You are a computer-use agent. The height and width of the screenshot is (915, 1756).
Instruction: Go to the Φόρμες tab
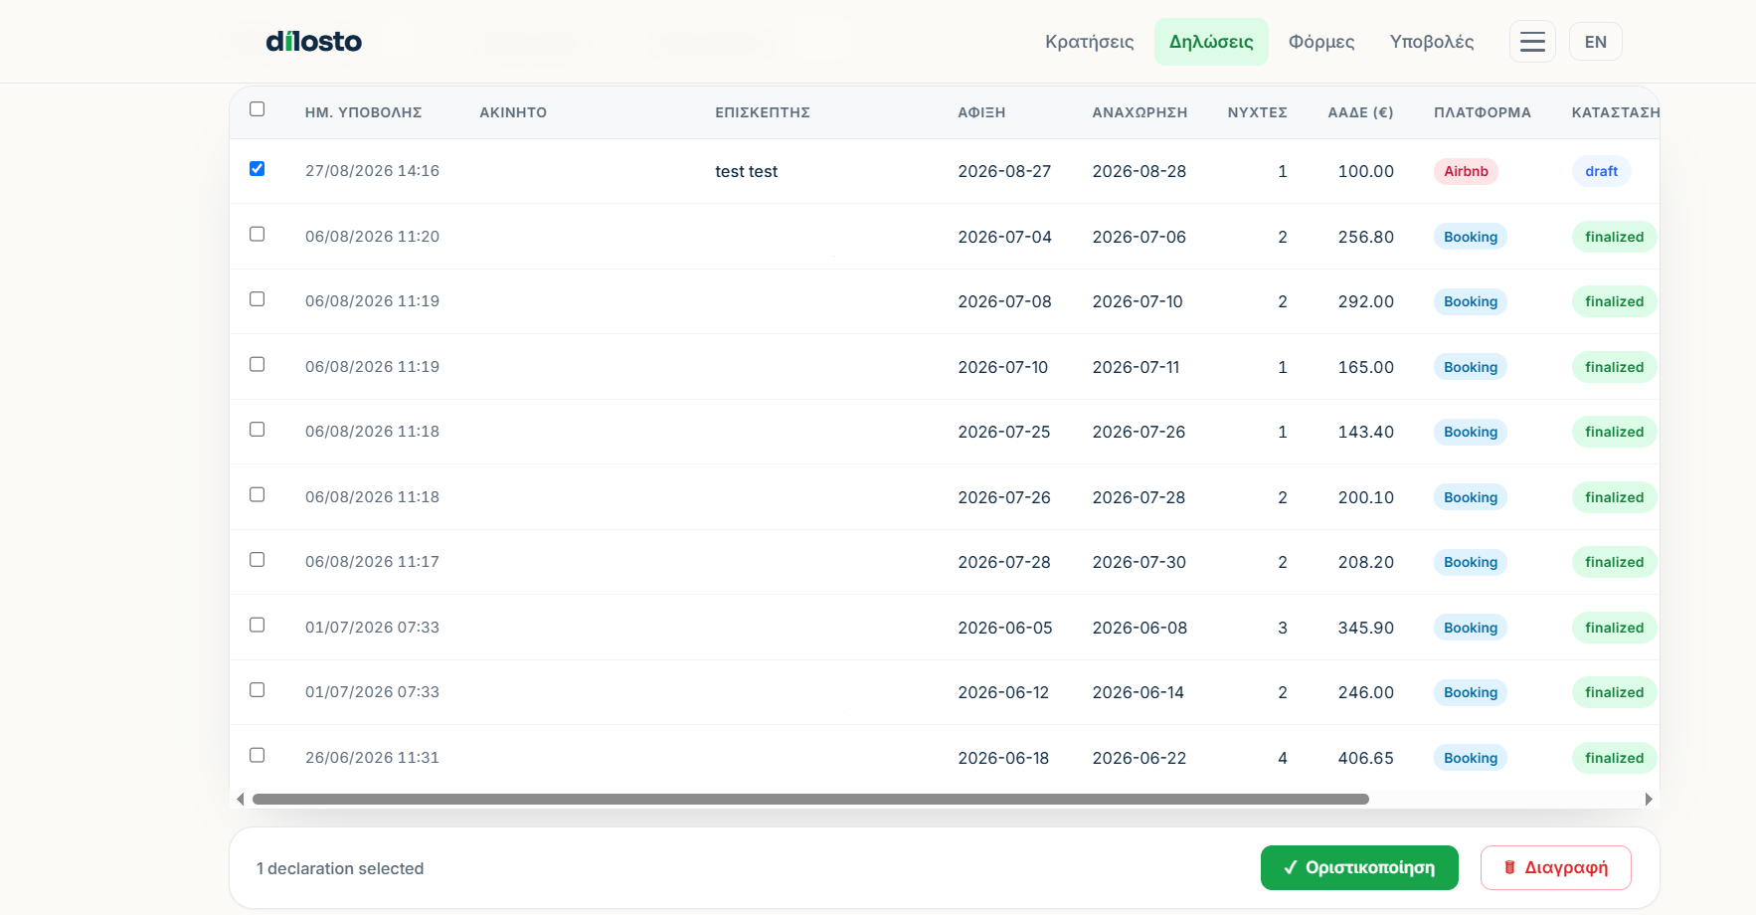1321,42
